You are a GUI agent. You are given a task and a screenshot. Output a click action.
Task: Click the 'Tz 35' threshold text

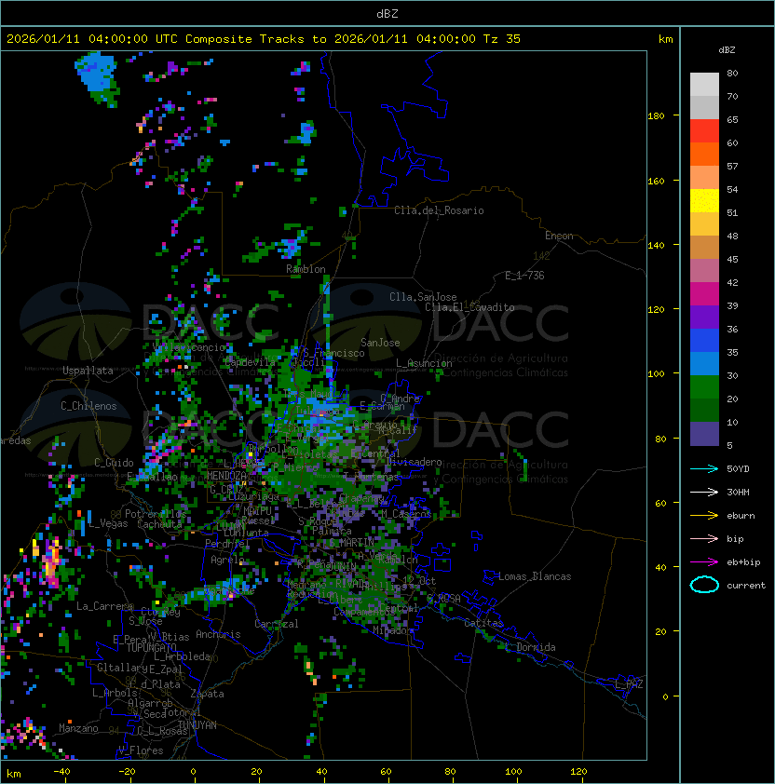pyautogui.click(x=502, y=39)
